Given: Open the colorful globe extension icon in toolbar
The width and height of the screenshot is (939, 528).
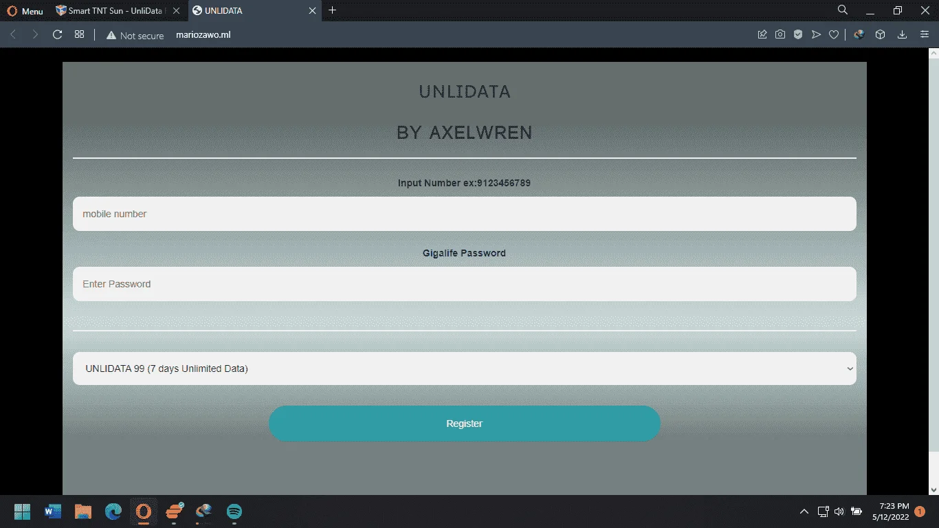Looking at the screenshot, I should 859,34.
